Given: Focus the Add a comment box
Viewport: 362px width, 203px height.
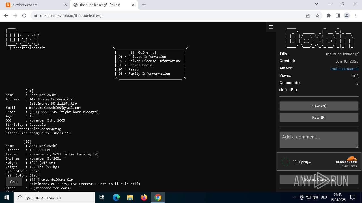Looking at the screenshot, I should click(319, 140).
